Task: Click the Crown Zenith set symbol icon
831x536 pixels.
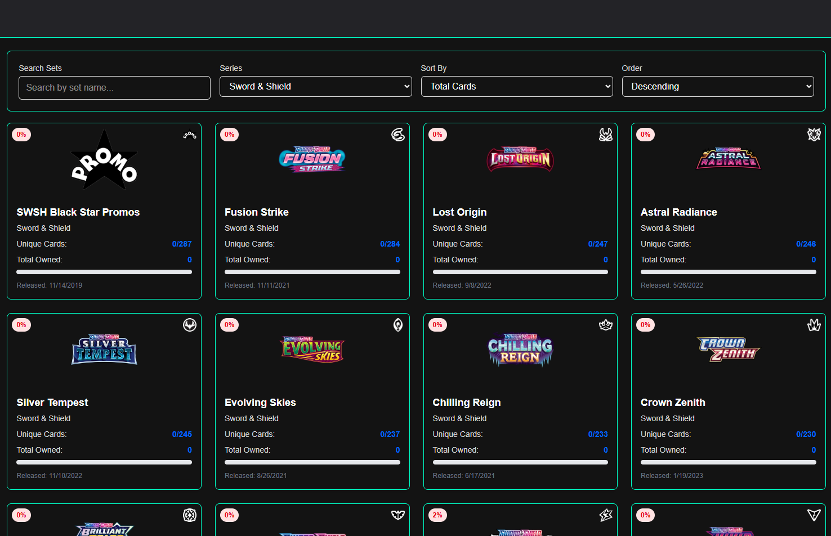Action: coord(814,325)
